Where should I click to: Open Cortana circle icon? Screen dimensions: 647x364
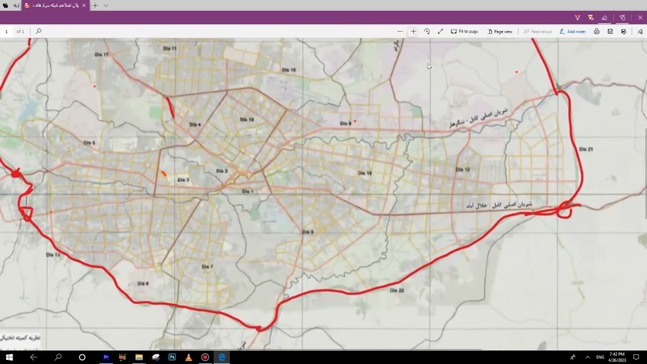(x=82, y=357)
